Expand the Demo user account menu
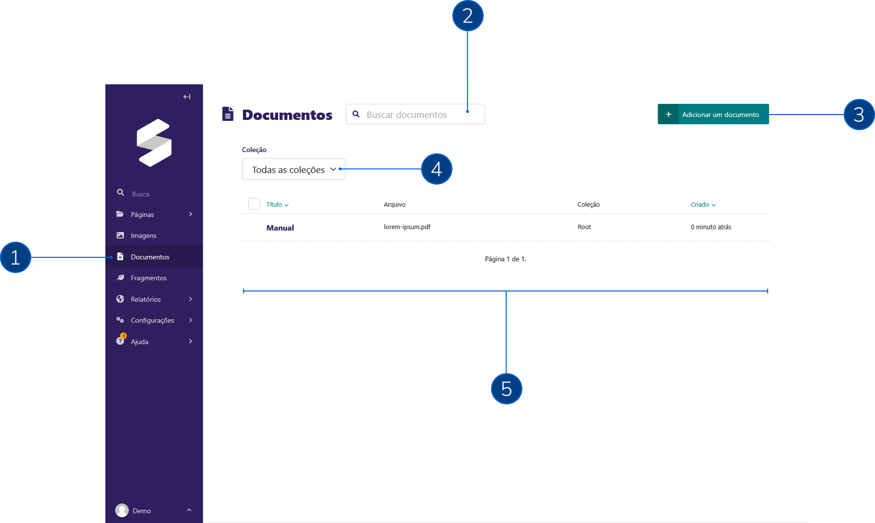875x523 pixels. pyautogui.click(x=189, y=510)
